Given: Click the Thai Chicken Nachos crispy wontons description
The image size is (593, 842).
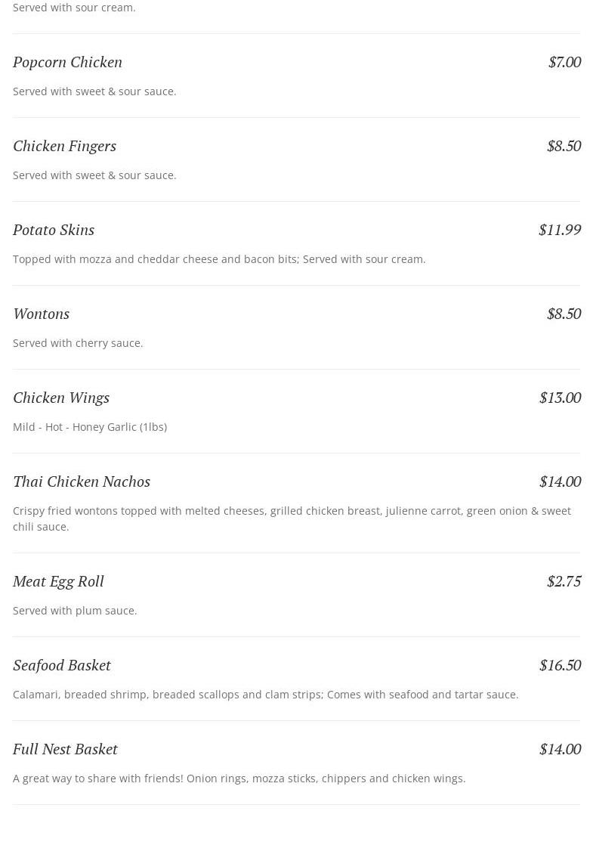Looking at the screenshot, I should tap(292, 519).
